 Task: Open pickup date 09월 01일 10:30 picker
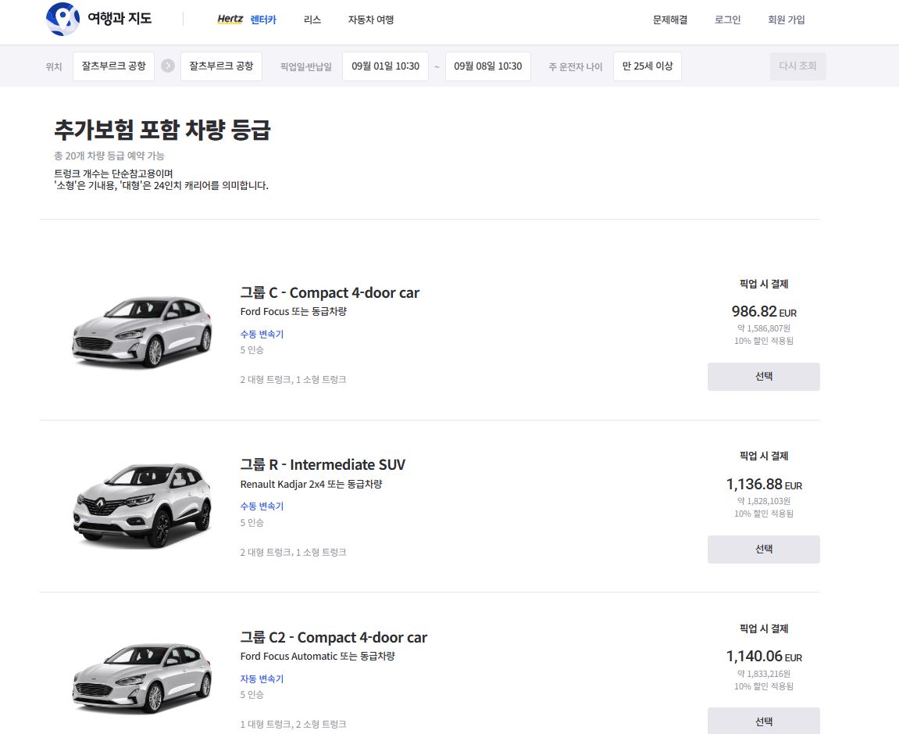(385, 66)
